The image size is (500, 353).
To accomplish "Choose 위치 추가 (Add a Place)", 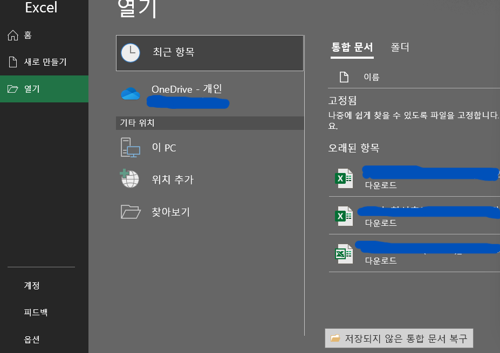I will 209,179.
